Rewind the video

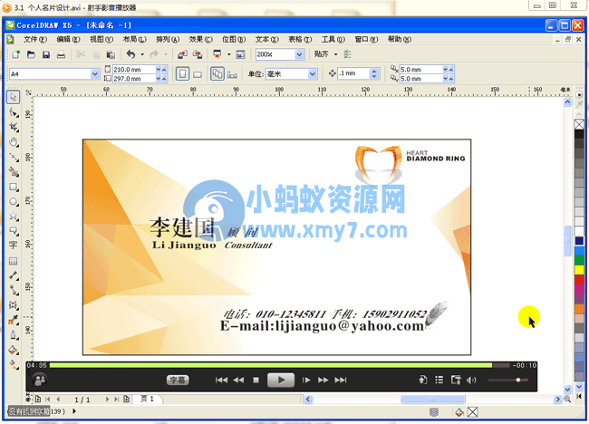point(238,381)
